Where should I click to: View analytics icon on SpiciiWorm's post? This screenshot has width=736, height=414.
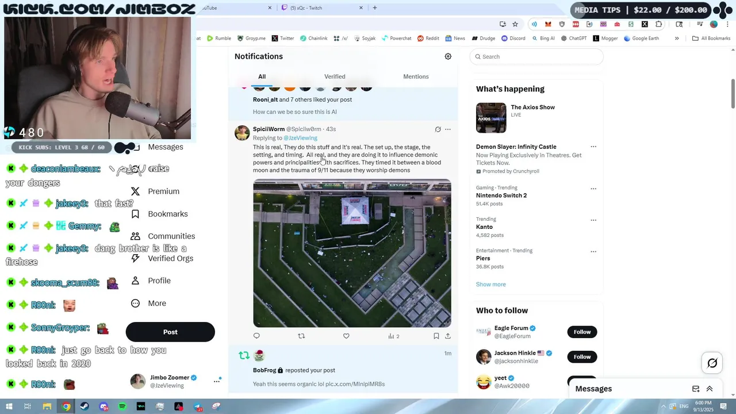point(393,336)
